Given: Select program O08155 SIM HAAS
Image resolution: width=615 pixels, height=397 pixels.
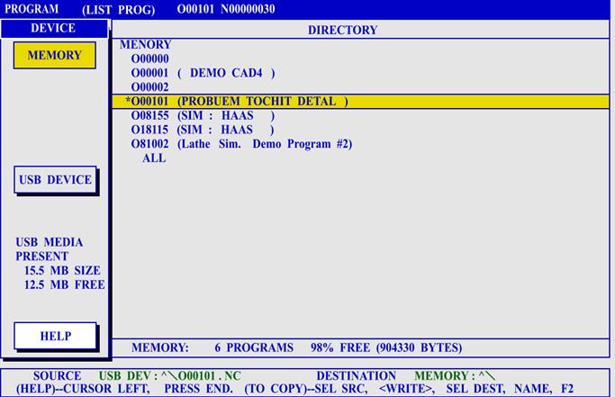Looking at the screenshot, I should coord(203,116).
